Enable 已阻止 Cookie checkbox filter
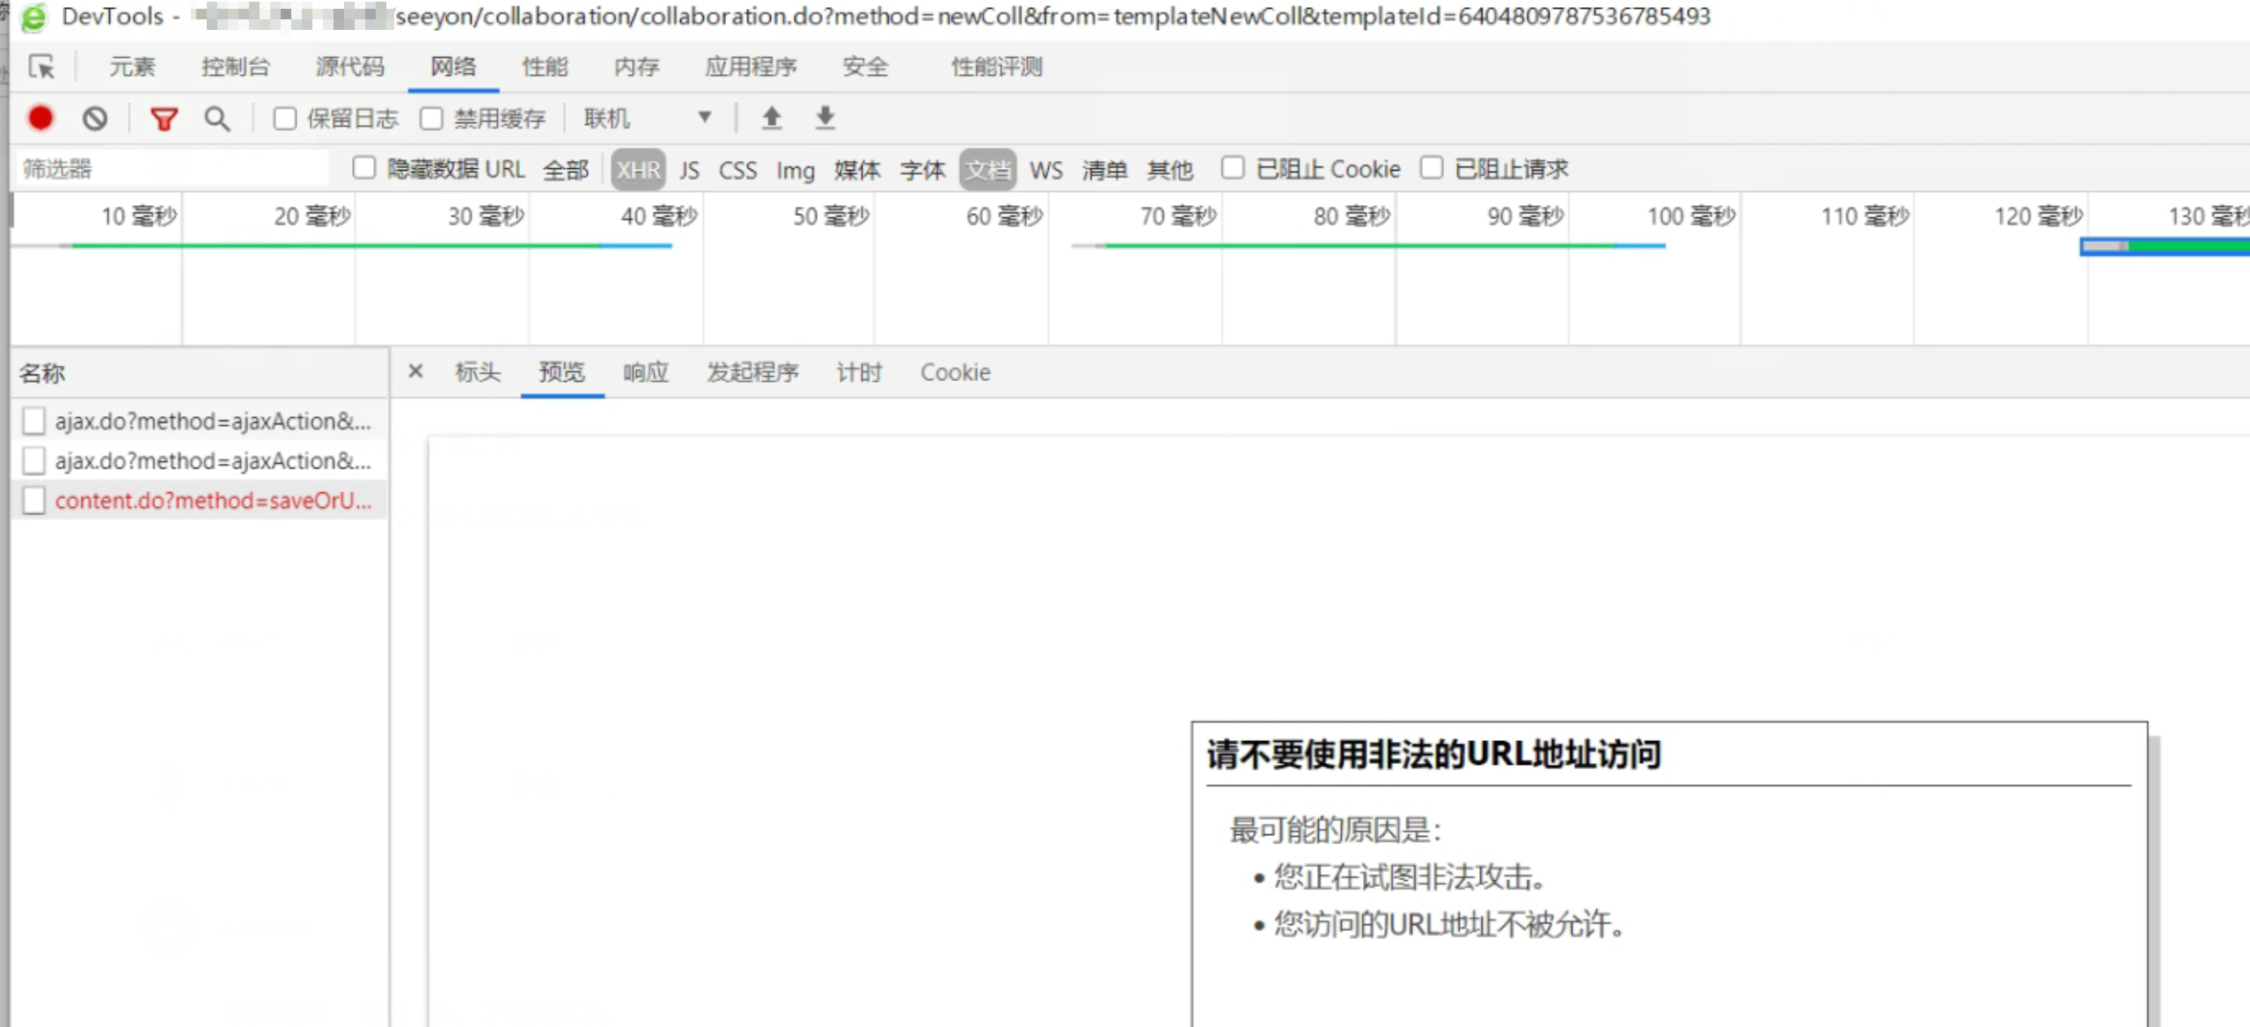This screenshot has height=1027, width=2250. (x=1232, y=168)
